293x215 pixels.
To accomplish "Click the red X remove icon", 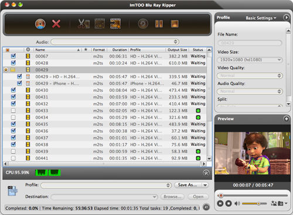I will (56, 24).
